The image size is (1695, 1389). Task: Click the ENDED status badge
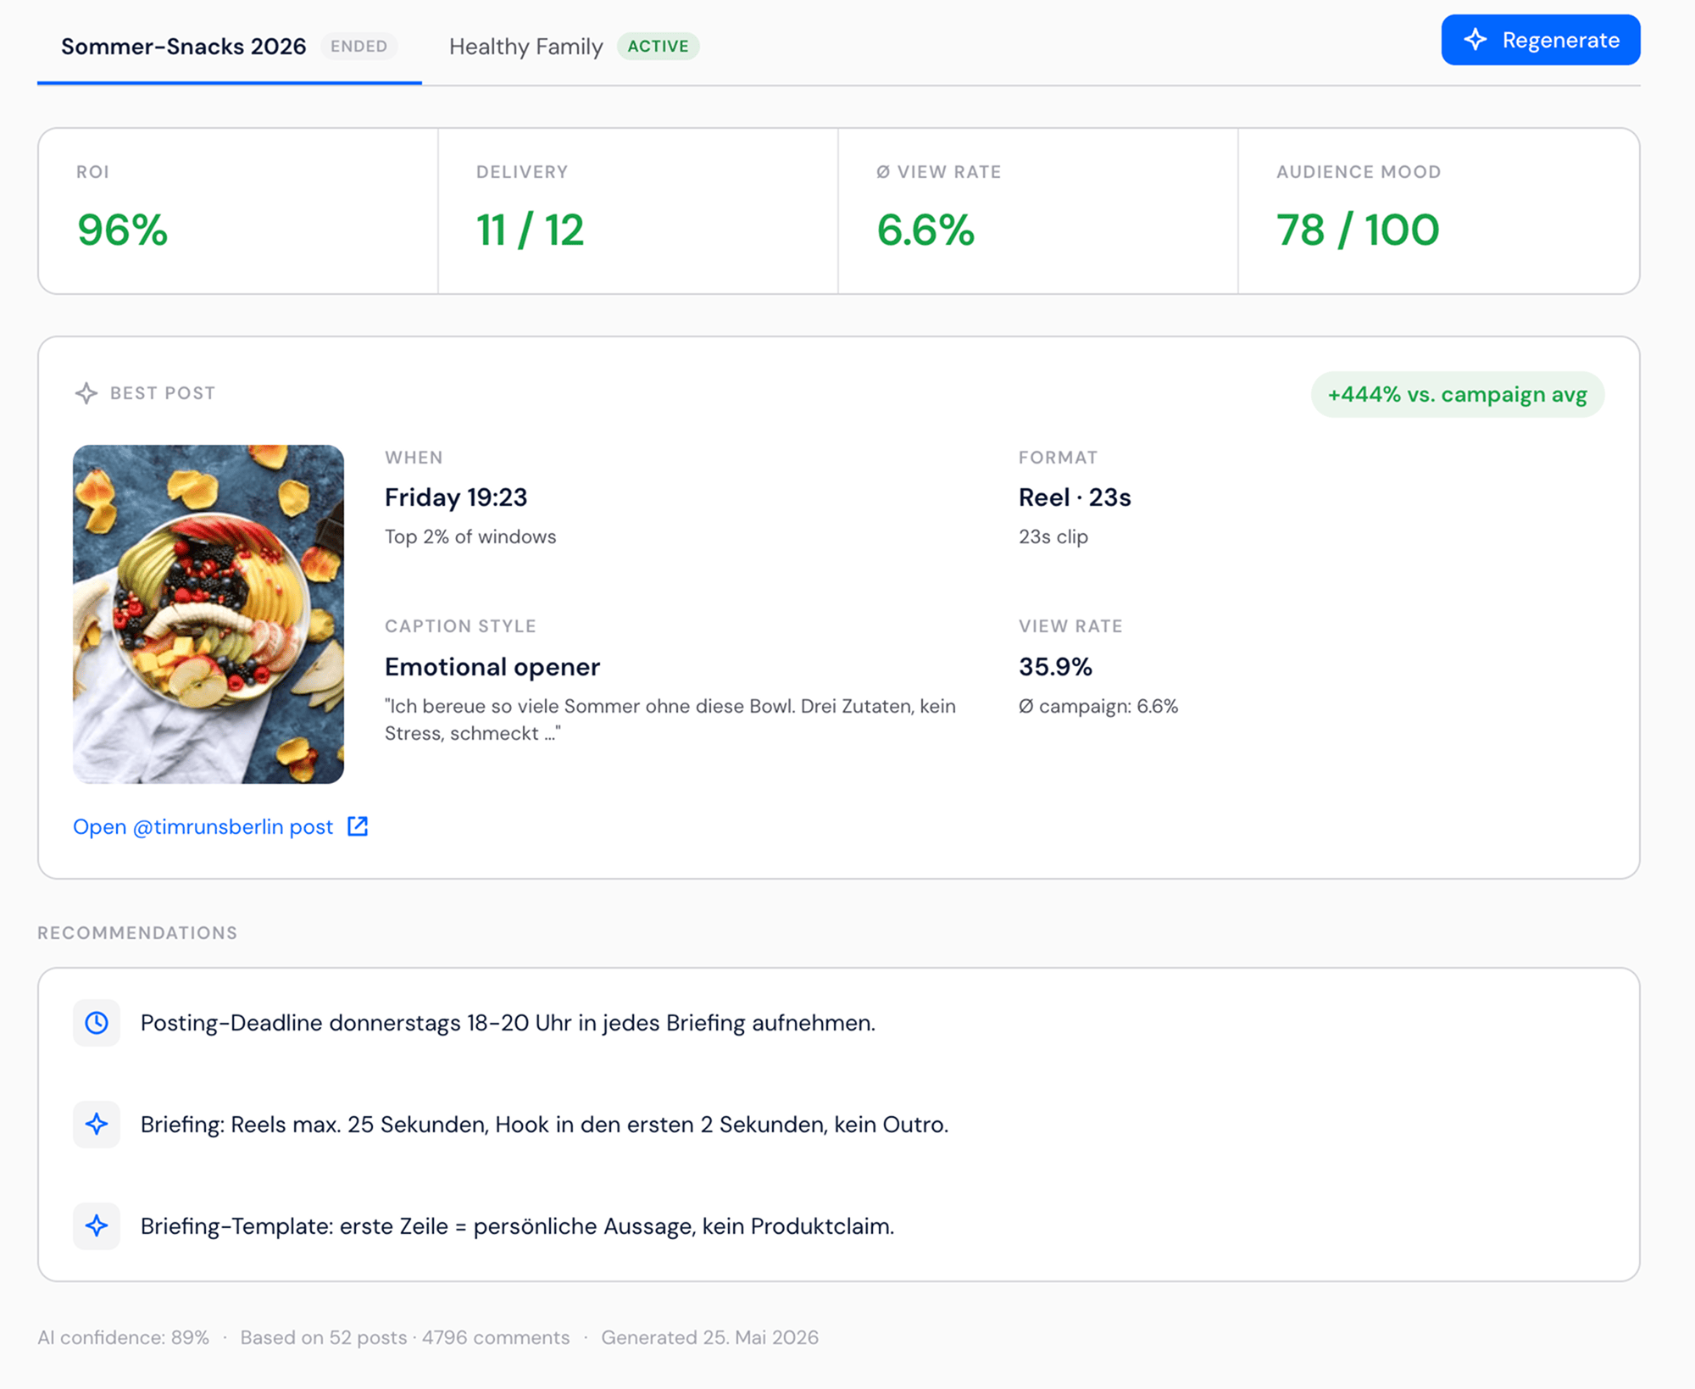coord(359,47)
